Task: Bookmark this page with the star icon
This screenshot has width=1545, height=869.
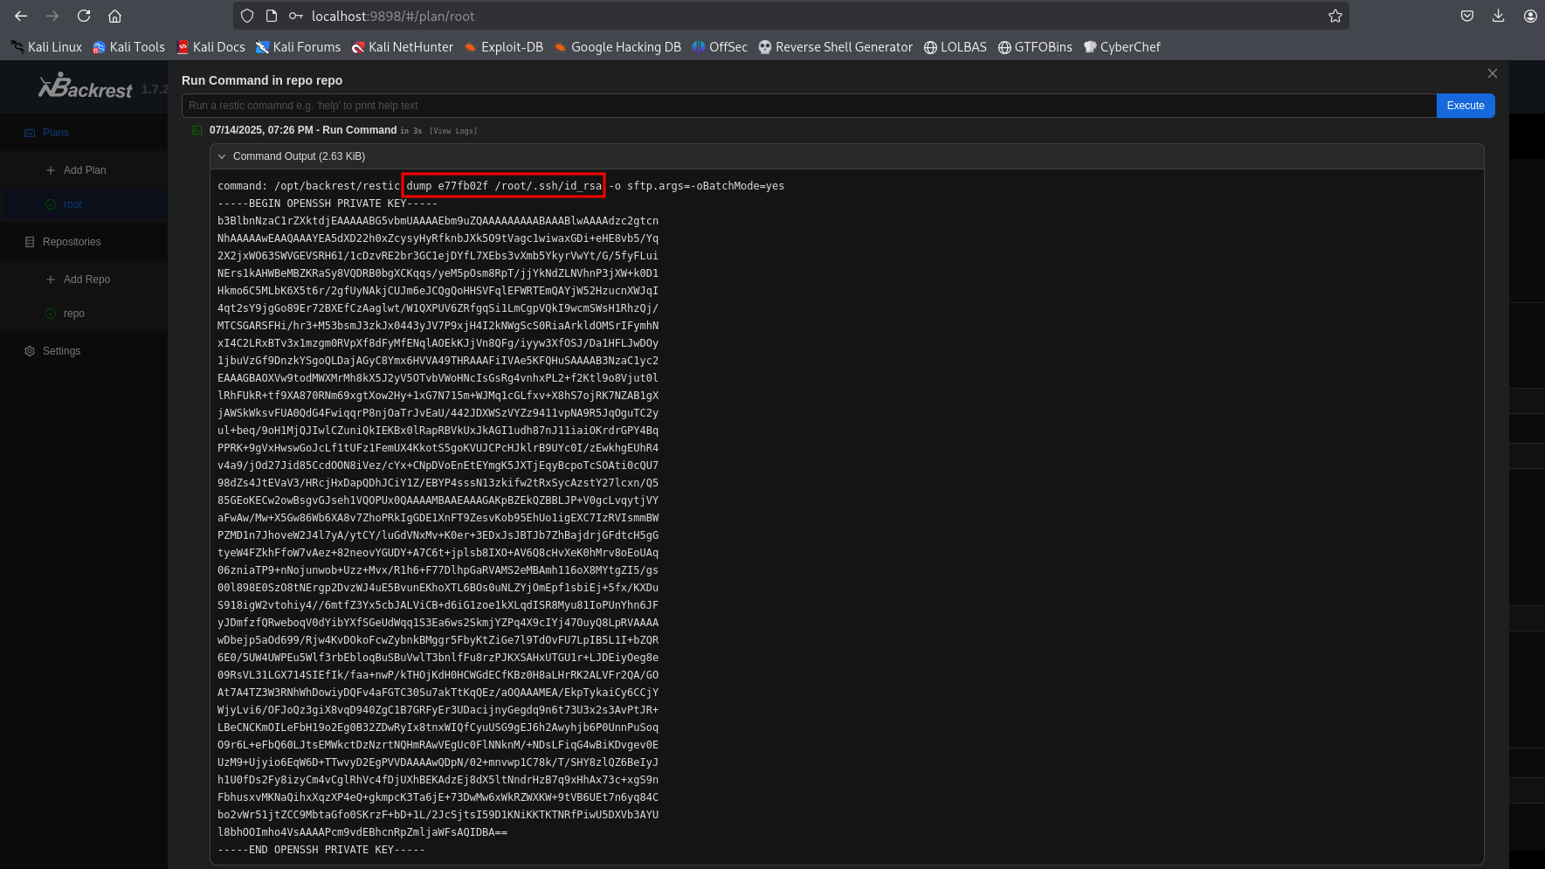Action: pyautogui.click(x=1335, y=16)
